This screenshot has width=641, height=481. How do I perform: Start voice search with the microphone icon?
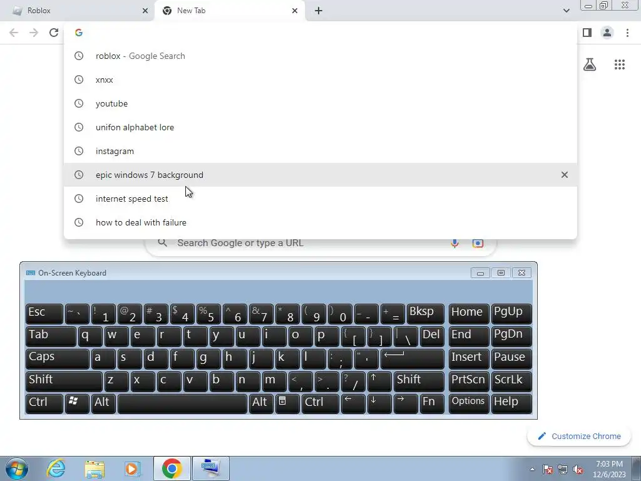(x=454, y=244)
